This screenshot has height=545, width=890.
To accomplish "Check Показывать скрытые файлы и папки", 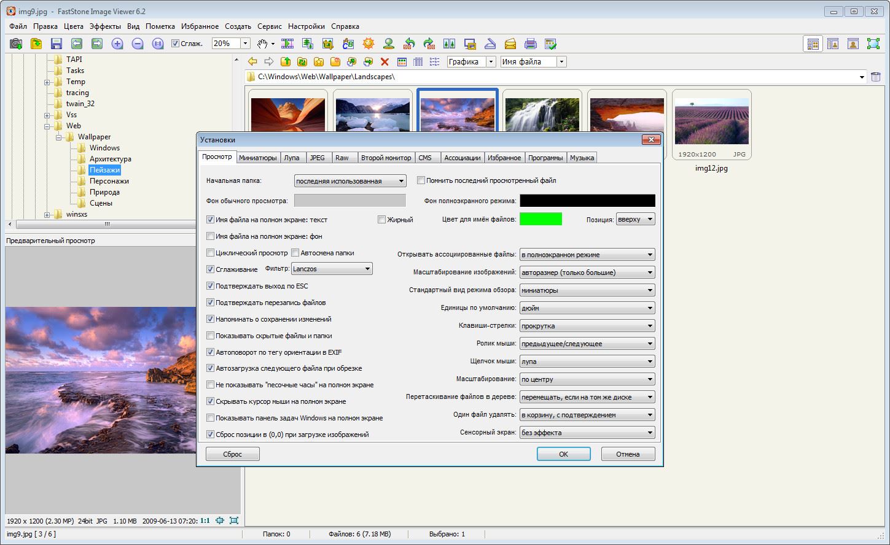I will click(x=211, y=336).
